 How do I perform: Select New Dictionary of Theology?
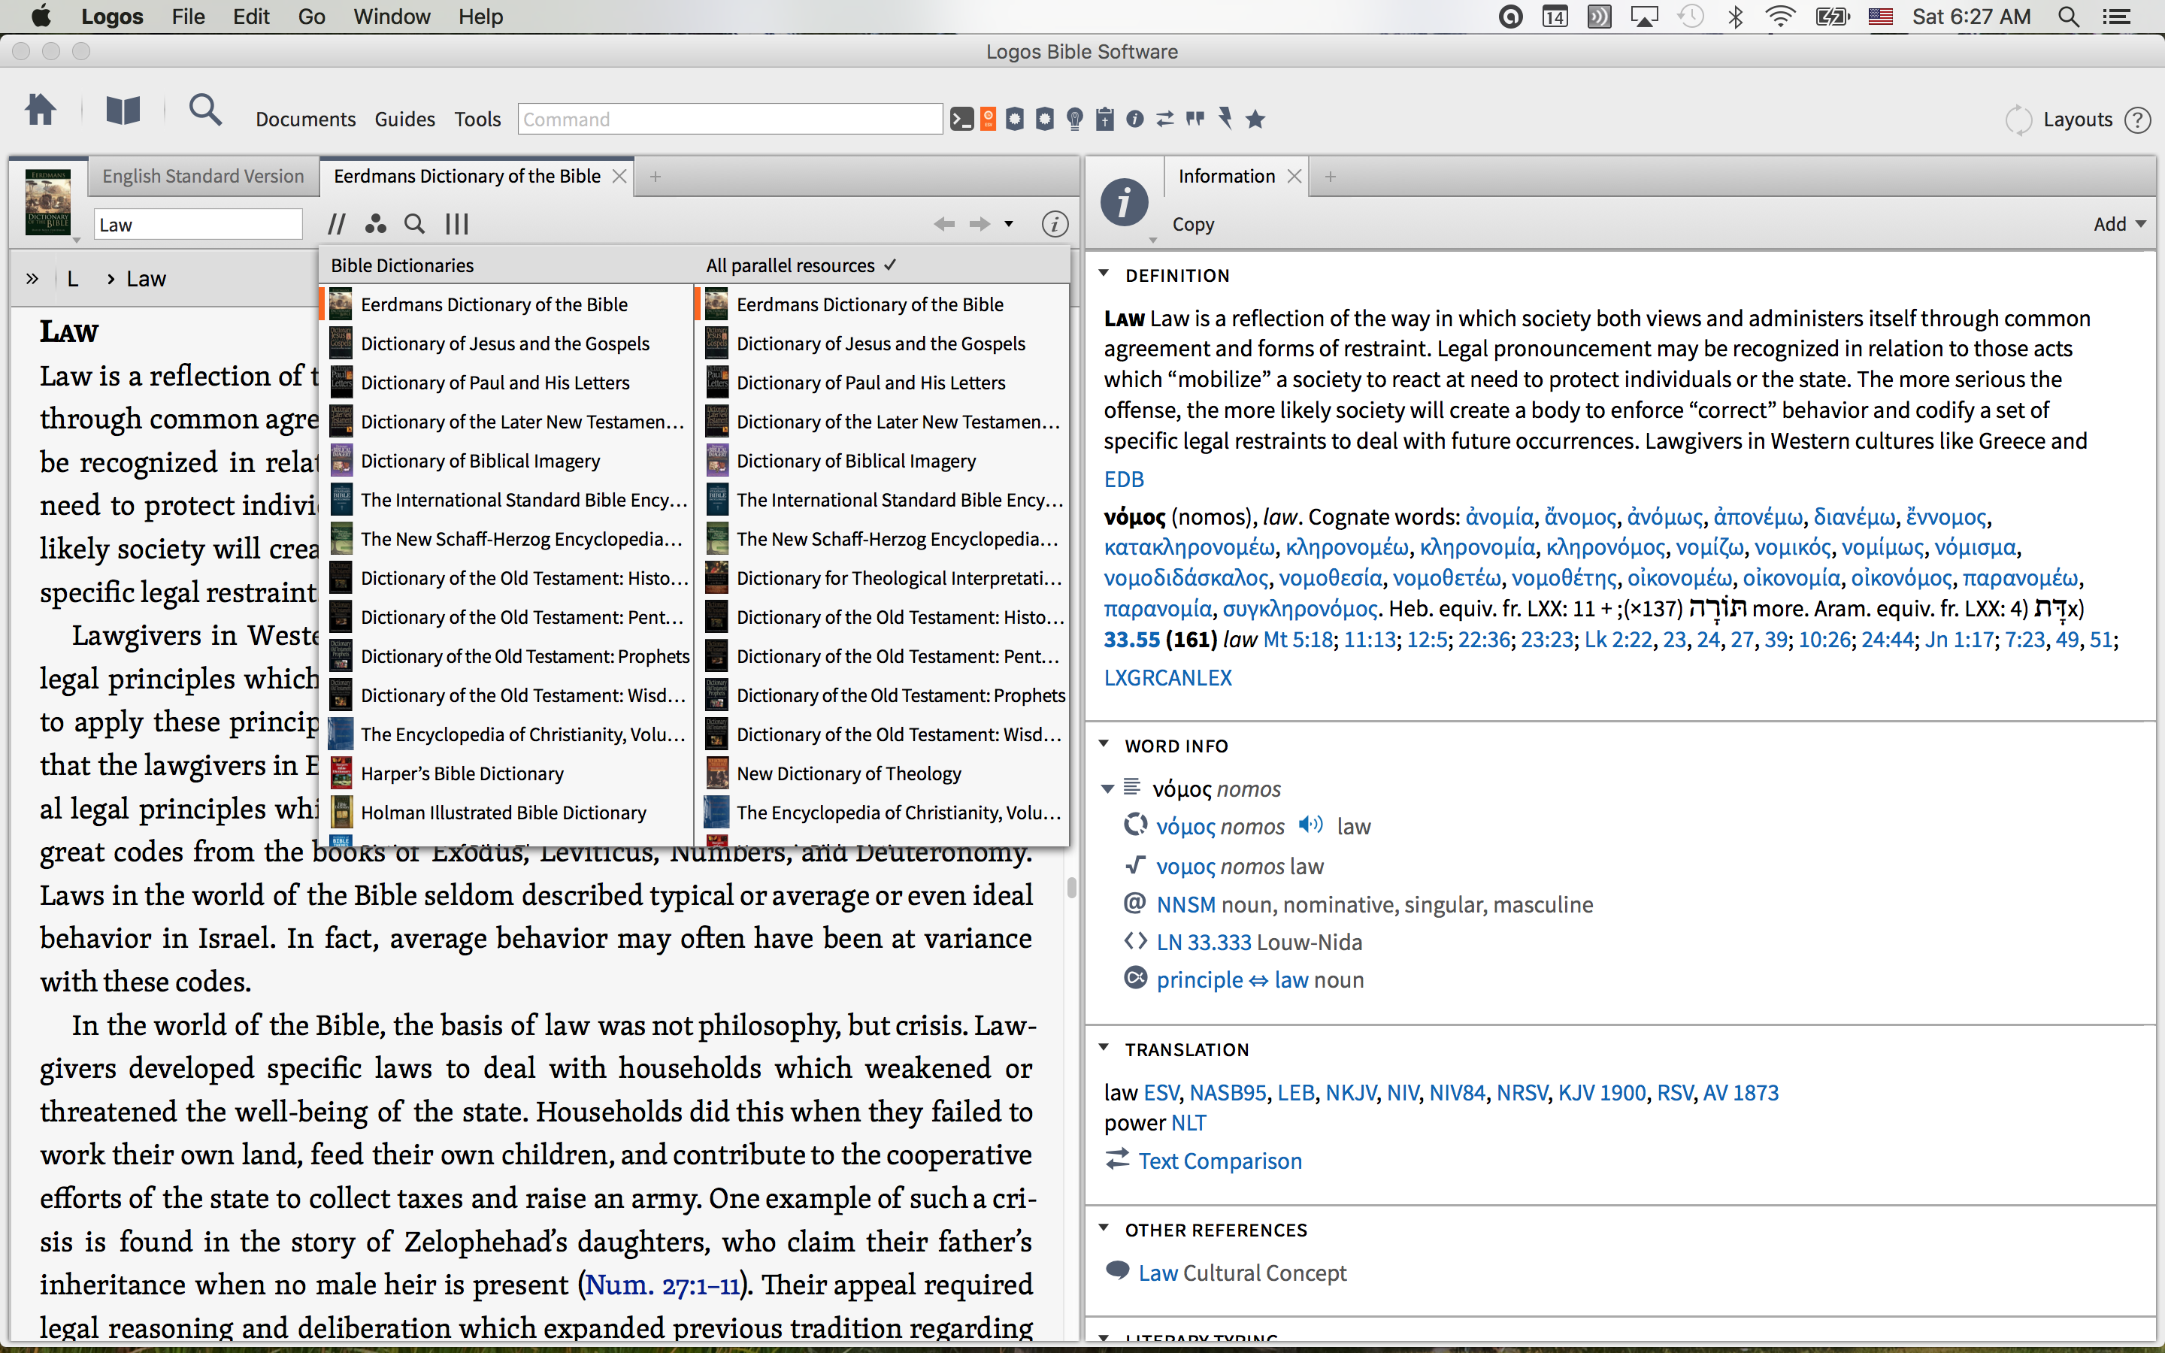882,773
